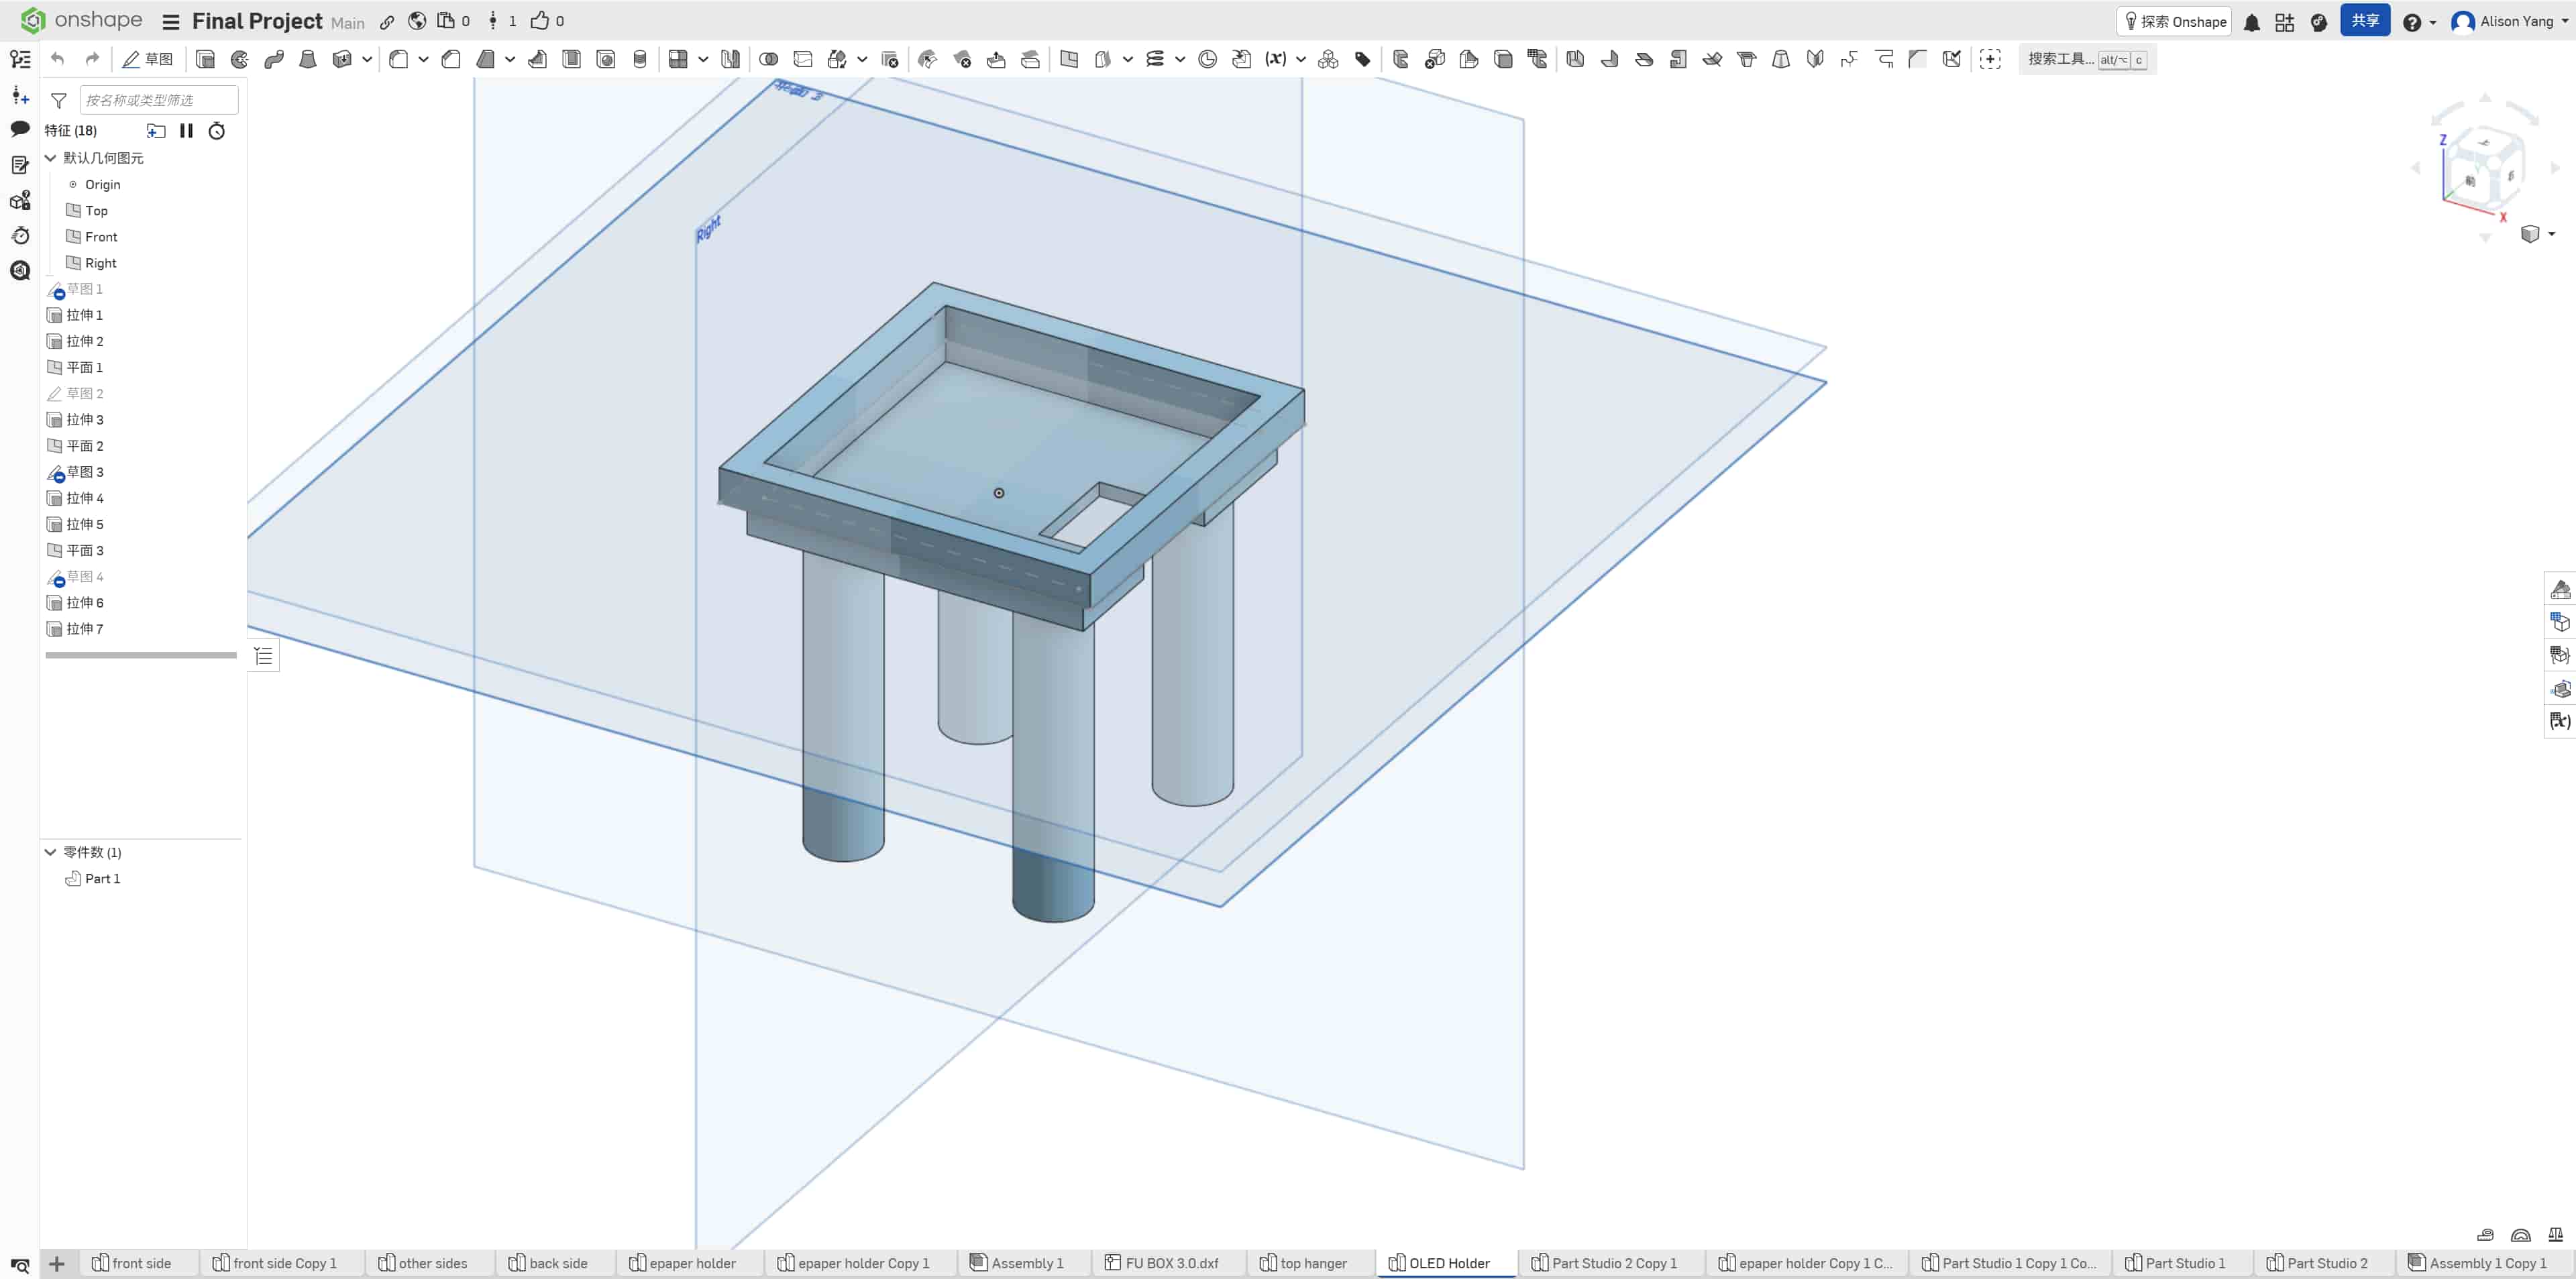
Task: Select the Right plane in the feature list
Action: (100, 263)
